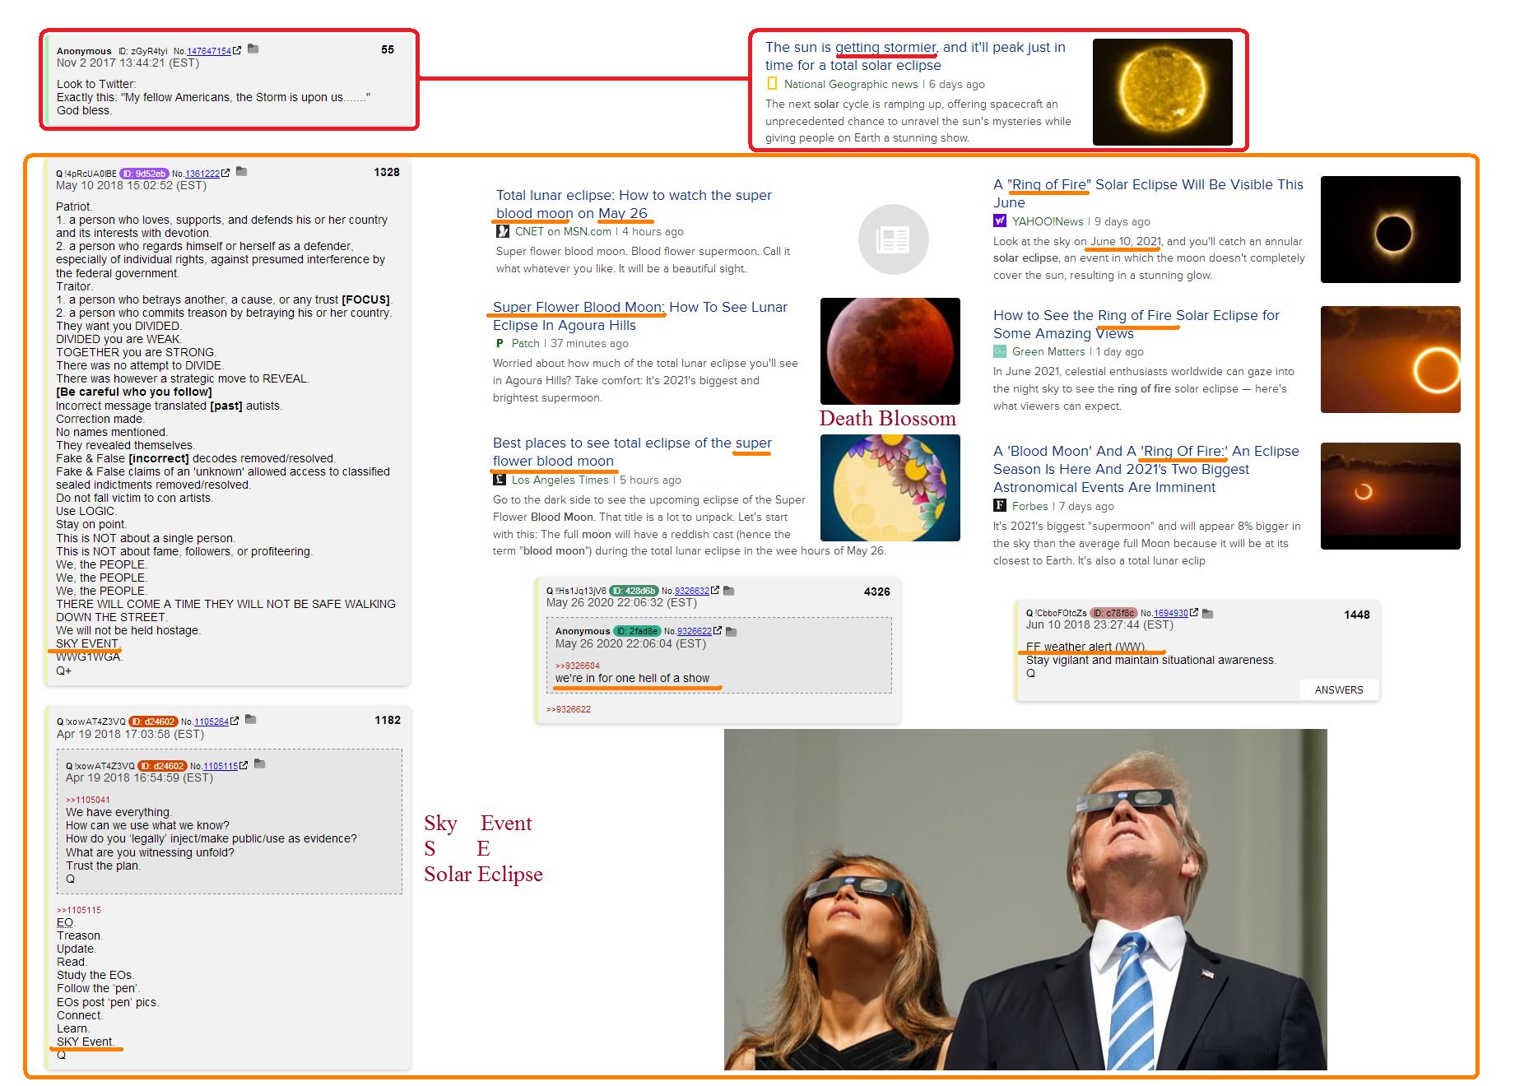Click ID badge 2fad8e in quoted post
This screenshot has width=1529, height=1086.
637,631
